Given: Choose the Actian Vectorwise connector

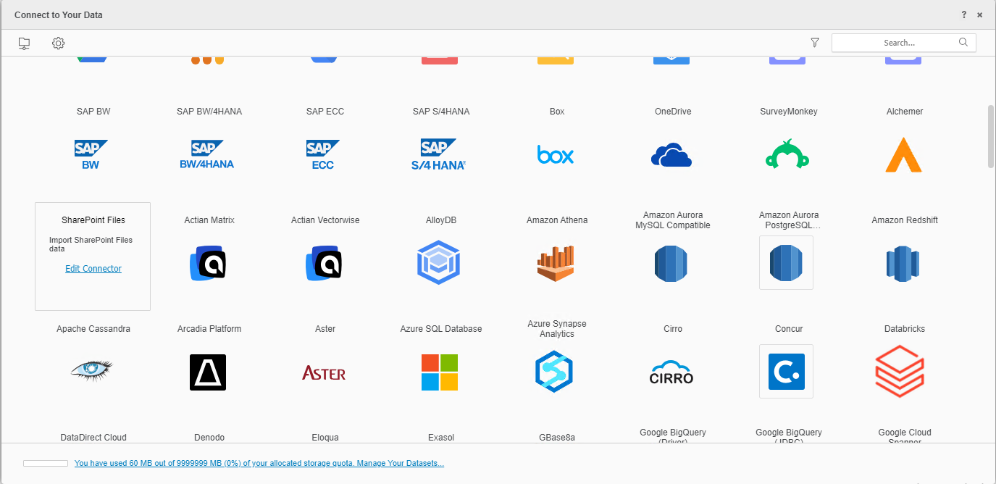Looking at the screenshot, I should 324,262.
